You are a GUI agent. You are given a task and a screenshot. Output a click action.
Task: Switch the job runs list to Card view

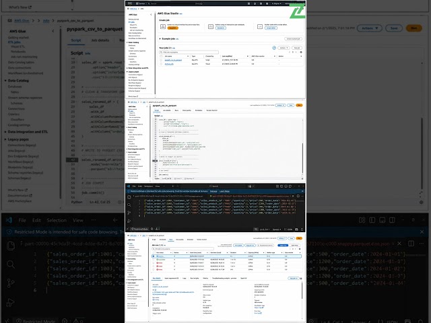click(295, 245)
